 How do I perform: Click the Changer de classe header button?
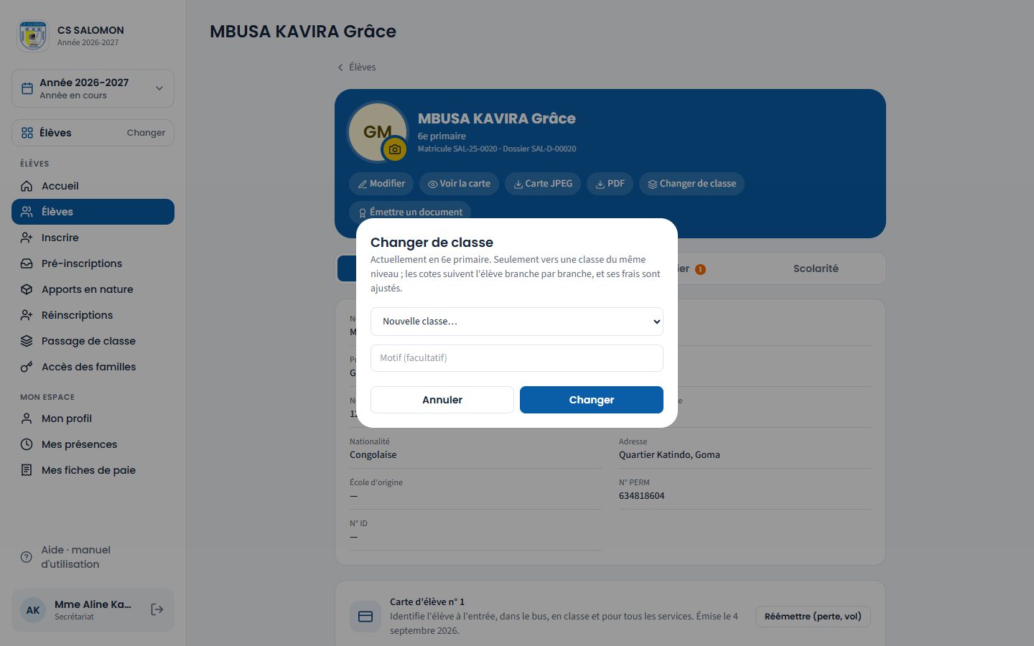click(x=691, y=184)
